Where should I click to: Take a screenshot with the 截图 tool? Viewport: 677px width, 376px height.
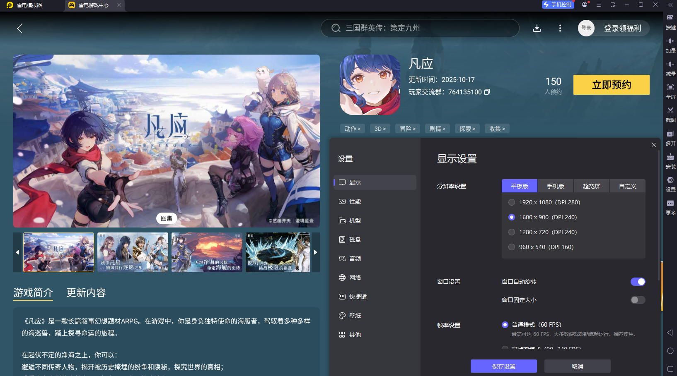coord(670,114)
